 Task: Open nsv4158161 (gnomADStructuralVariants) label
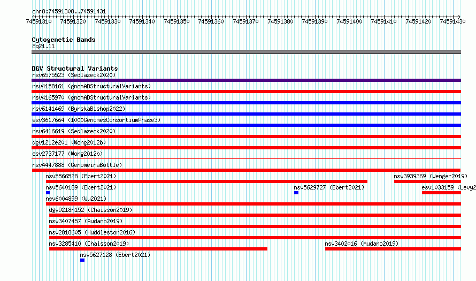(91, 86)
